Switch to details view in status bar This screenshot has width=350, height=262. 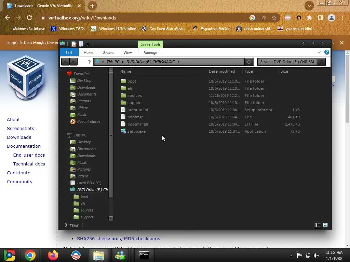click(x=318, y=225)
